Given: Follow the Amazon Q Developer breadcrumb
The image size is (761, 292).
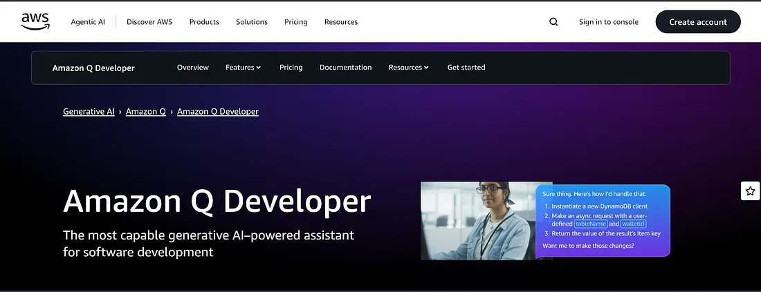Looking at the screenshot, I should pyautogui.click(x=218, y=111).
